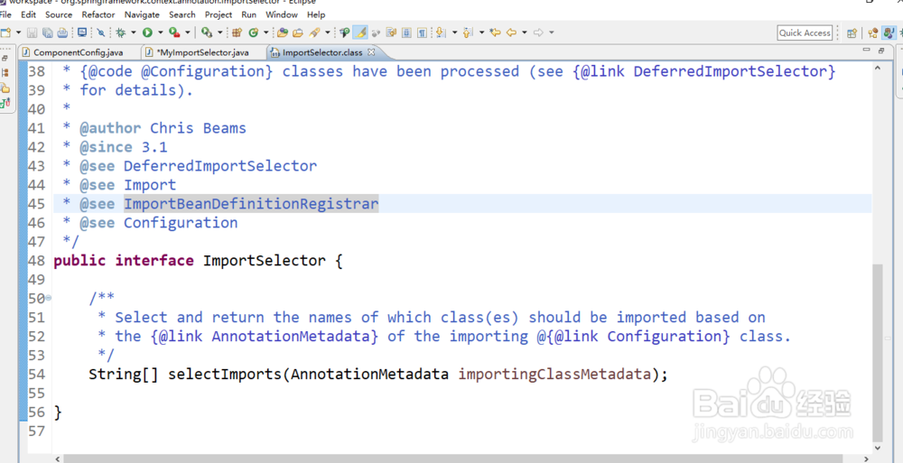Viewport: 903px width, 463px height.
Task: Open the coverage run dropdown arrow
Action: coord(187,32)
